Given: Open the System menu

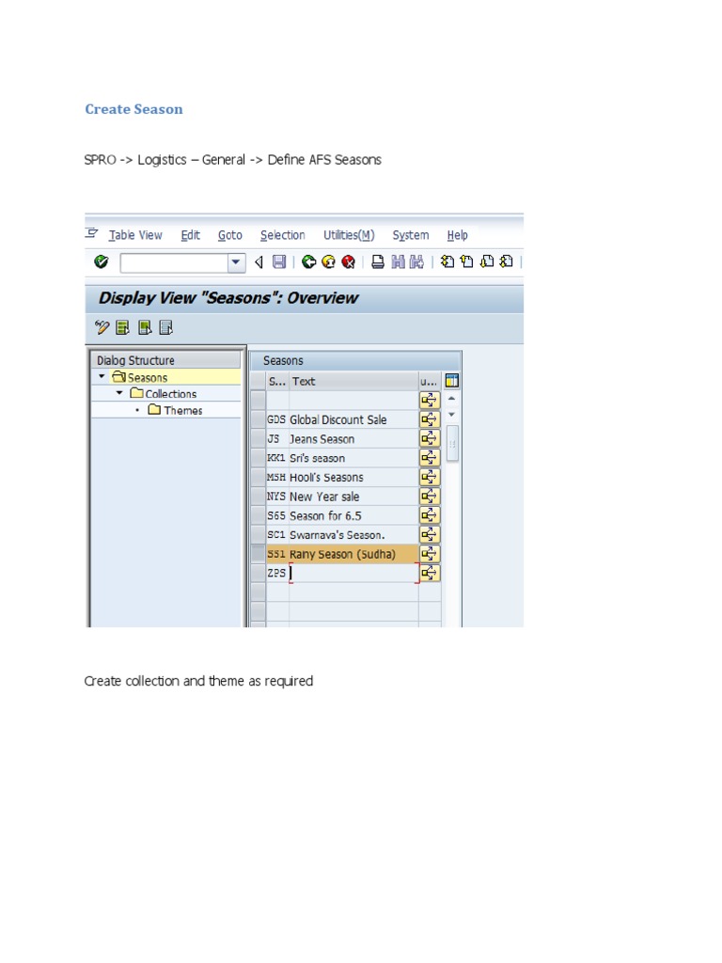Looking at the screenshot, I should click(411, 234).
